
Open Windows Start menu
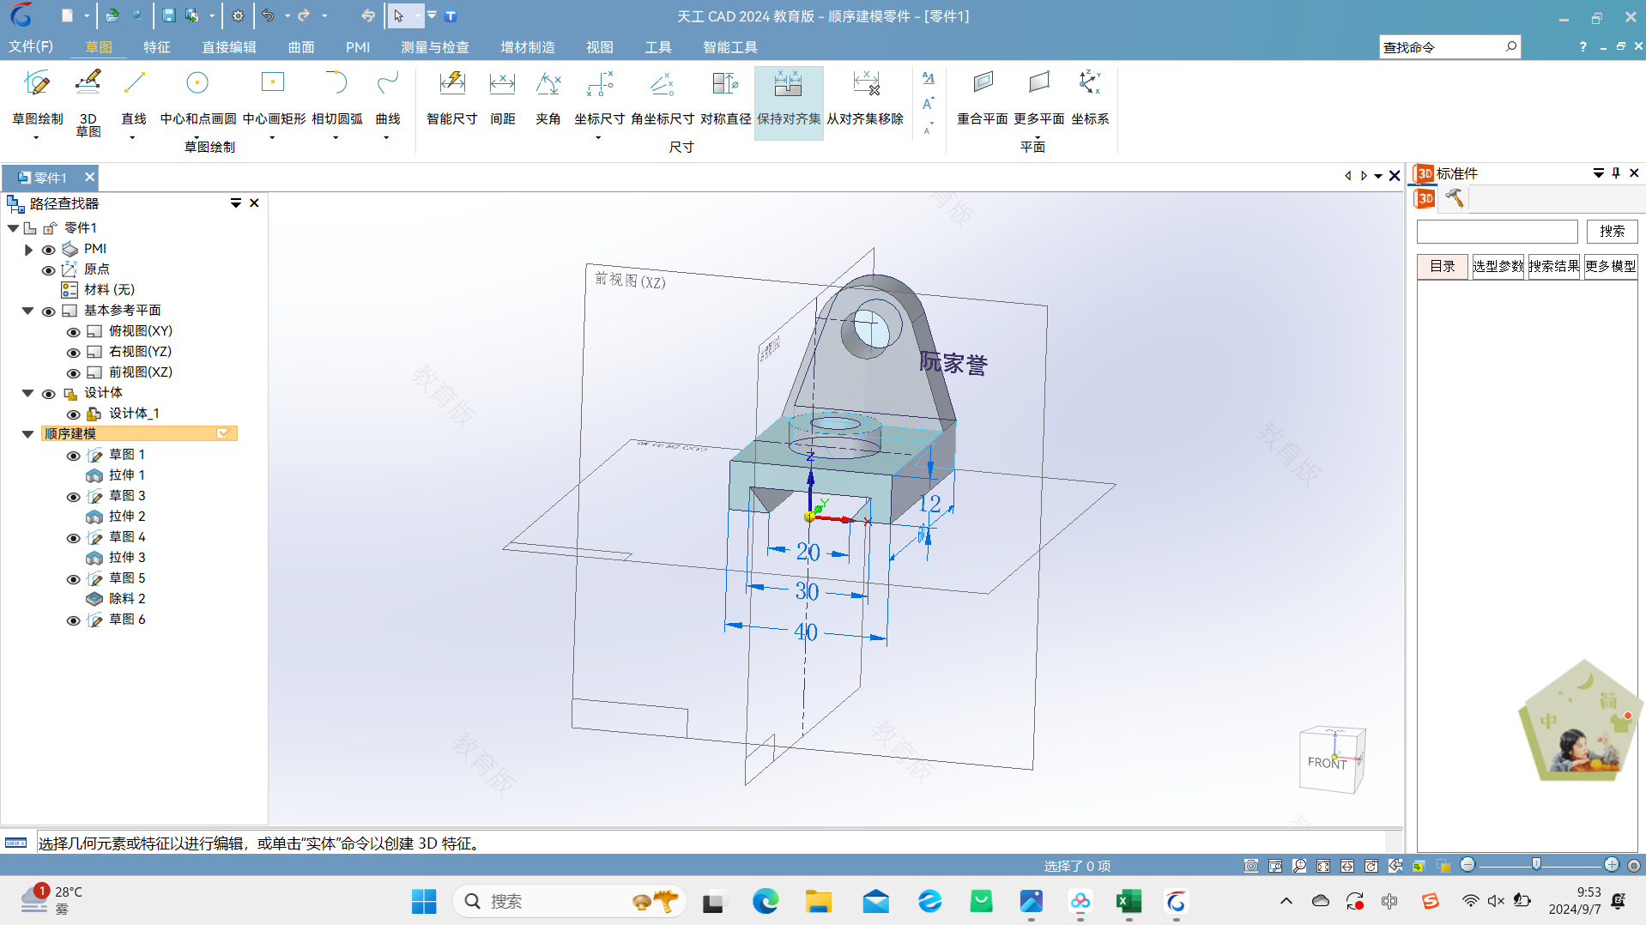(424, 902)
